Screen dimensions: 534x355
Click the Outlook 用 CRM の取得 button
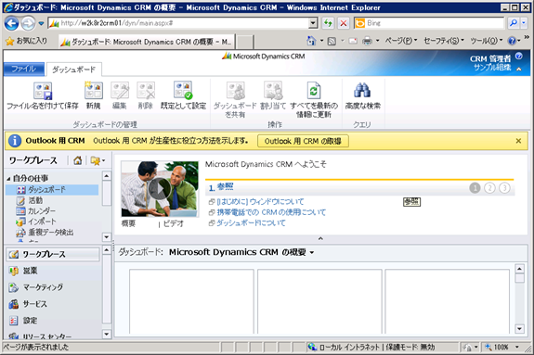(x=303, y=141)
